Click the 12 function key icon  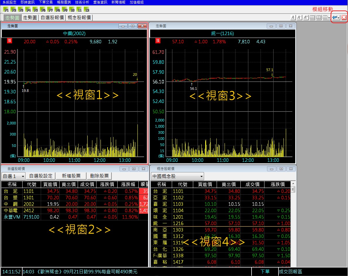point(87,10)
